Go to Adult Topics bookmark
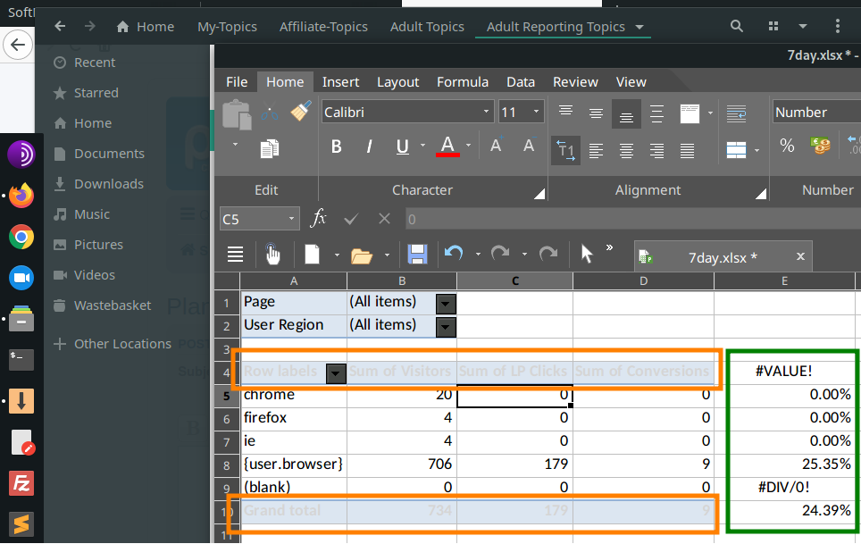The image size is (861, 544). 427,27
